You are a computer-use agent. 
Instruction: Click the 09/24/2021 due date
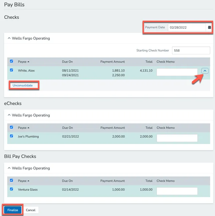click(70, 75)
